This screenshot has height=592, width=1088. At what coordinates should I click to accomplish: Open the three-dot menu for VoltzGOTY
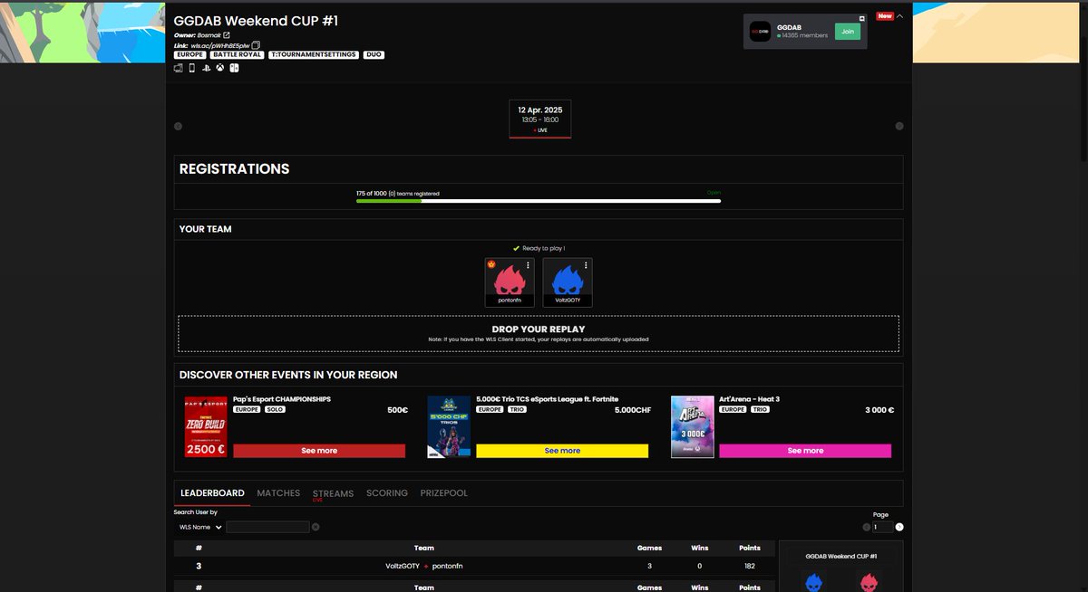pyautogui.click(x=587, y=265)
